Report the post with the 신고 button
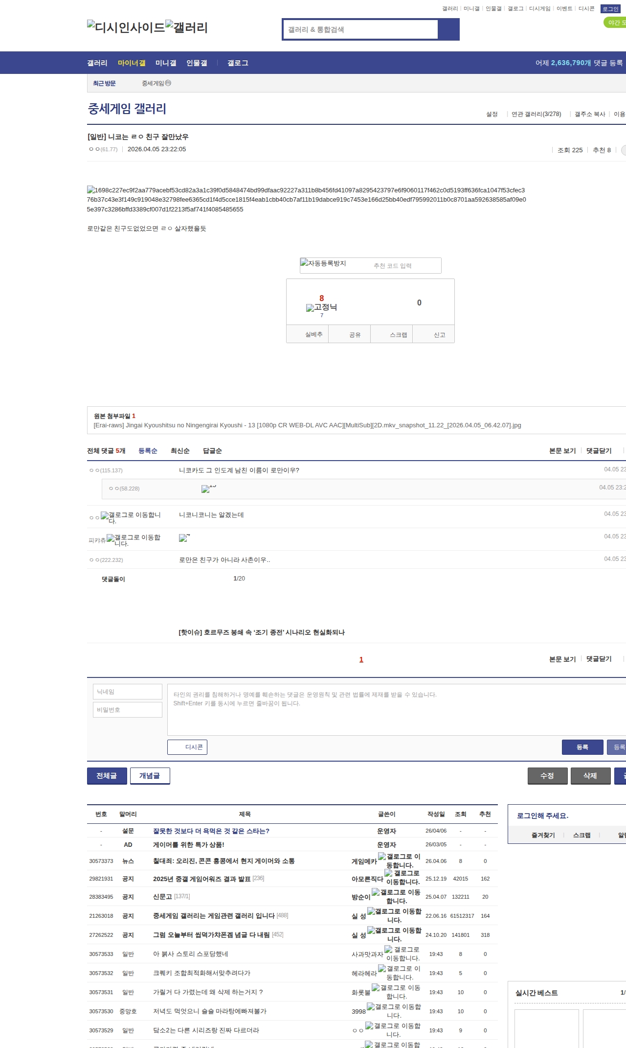This screenshot has height=1048, width=626. pyautogui.click(x=434, y=334)
